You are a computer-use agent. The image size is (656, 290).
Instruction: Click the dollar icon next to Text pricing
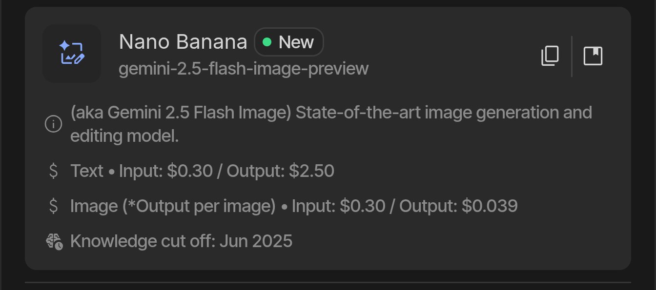[53, 171]
